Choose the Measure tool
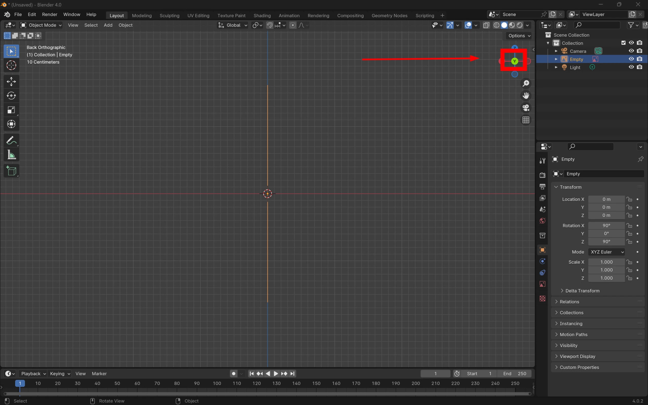This screenshot has height=405, width=648. [11, 155]
